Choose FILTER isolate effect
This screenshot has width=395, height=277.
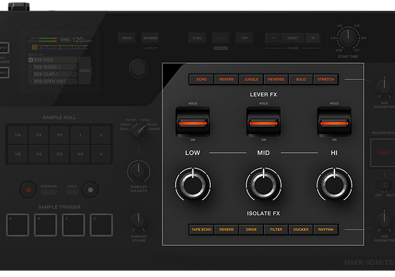coord(276,230)
